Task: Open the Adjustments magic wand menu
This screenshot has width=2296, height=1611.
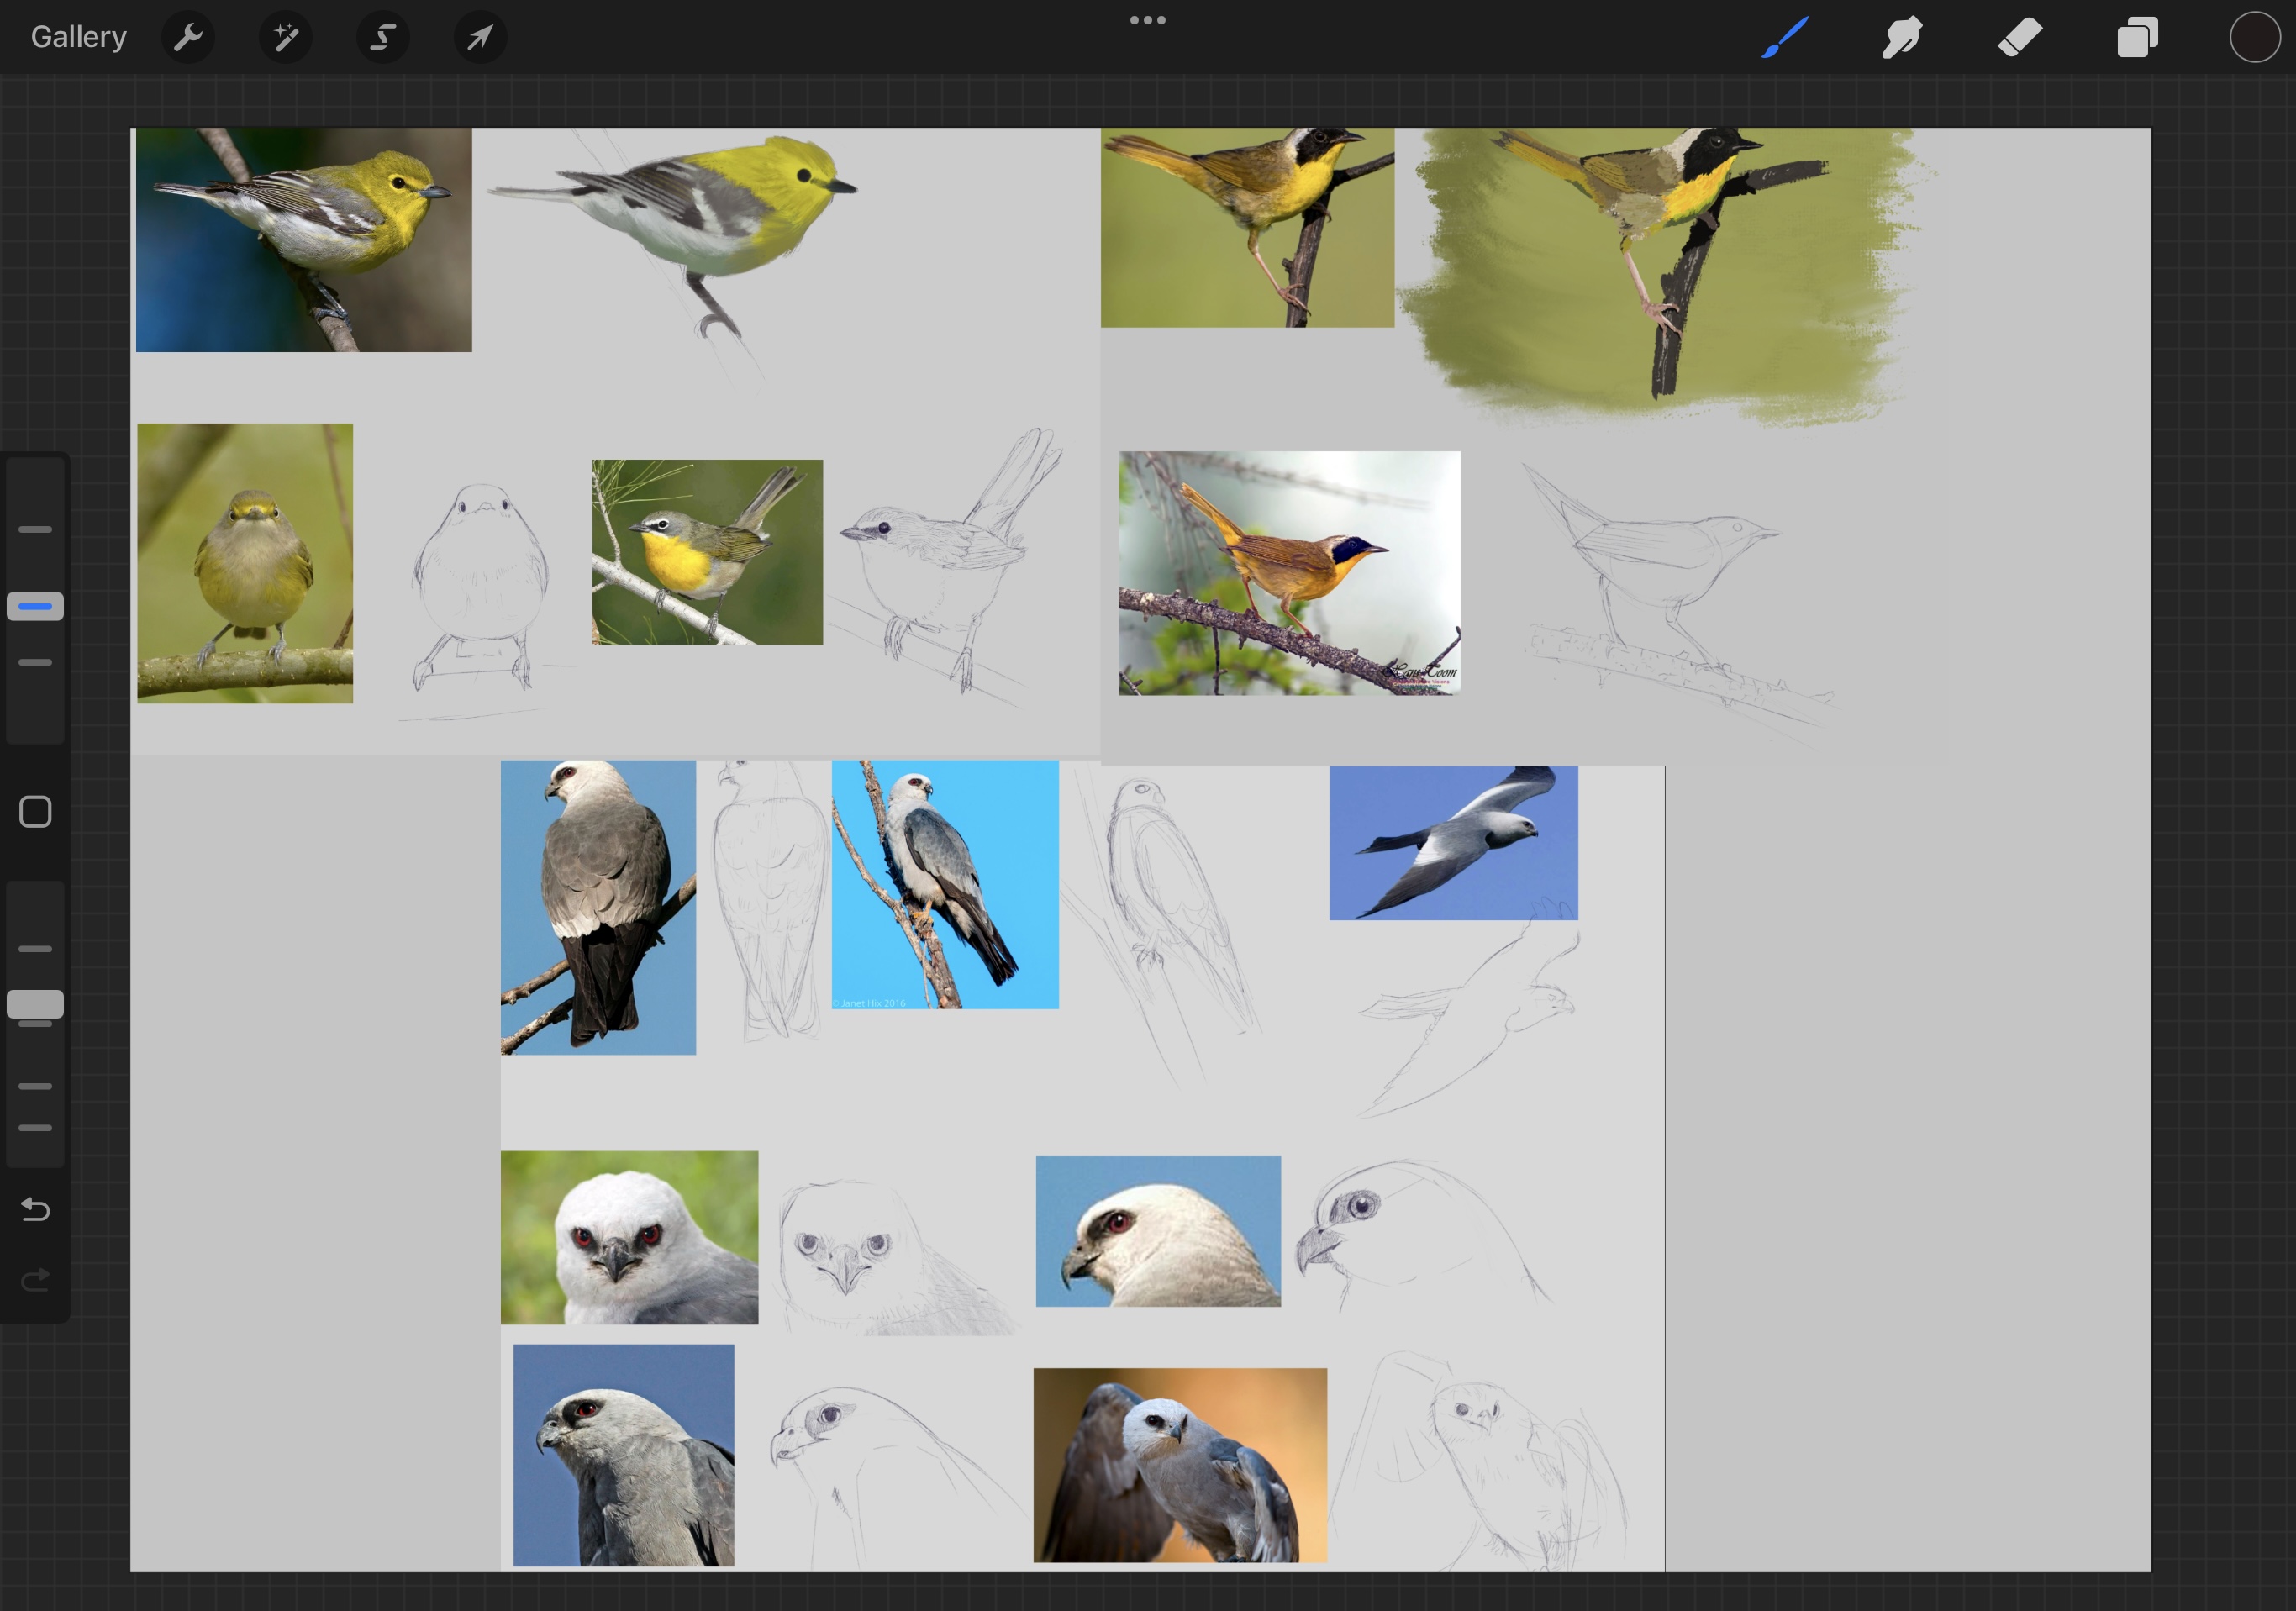Action: [x=286, y=38]
